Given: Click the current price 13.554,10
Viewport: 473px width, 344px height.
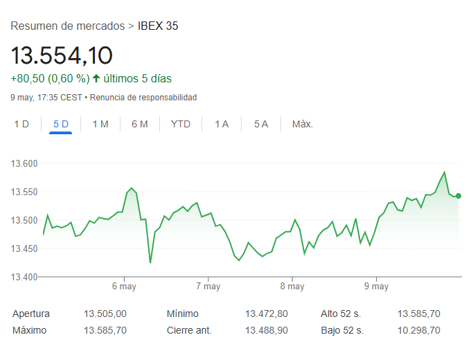Looking at the screenshot, I should point(62,55).
